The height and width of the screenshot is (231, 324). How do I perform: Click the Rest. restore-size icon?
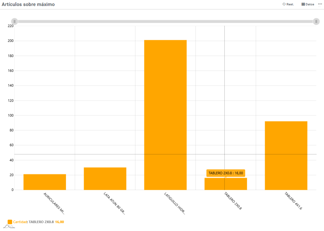(288, 4)
